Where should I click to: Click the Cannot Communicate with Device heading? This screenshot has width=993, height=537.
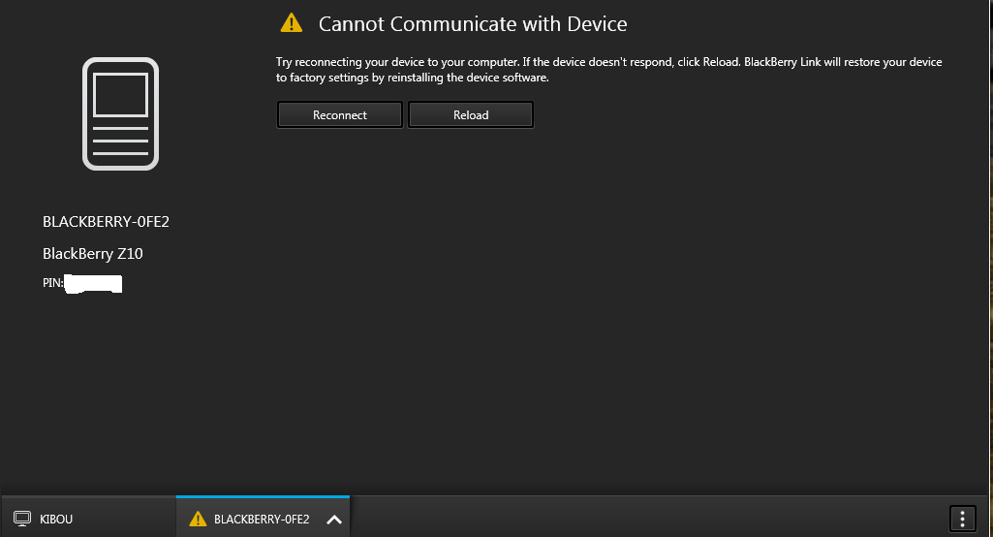point(473,24)
